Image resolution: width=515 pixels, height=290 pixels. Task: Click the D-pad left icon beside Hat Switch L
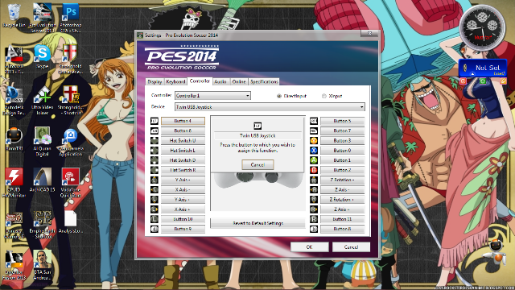pyautogui.click(x=154, y=151)
